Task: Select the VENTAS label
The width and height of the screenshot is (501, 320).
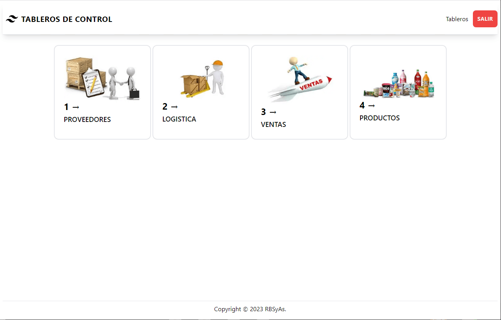Action: (x=273, y=125)
